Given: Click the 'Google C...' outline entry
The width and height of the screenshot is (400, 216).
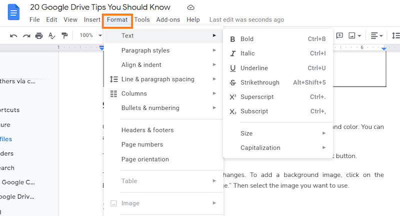Looking at the screenshot, I should [x=18, y=182].
